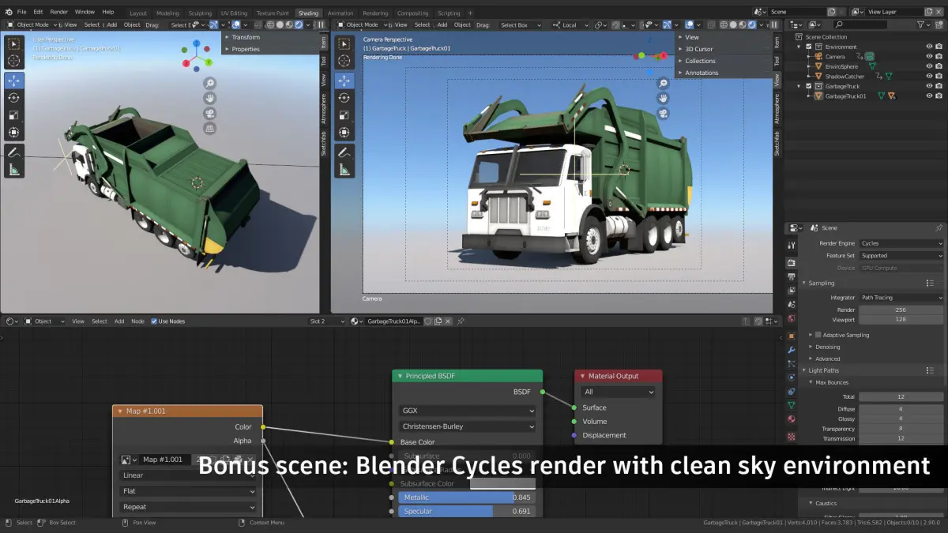Expand the Denoising panel
Image resolution: width=948 pixels, height=533 pixels.
tap(827, 347)
